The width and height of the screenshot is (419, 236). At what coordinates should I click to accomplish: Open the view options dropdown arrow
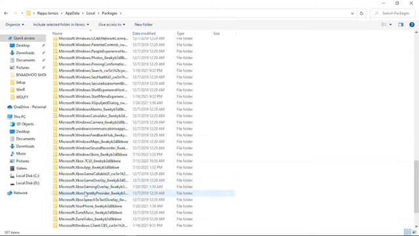coord(390,25)
